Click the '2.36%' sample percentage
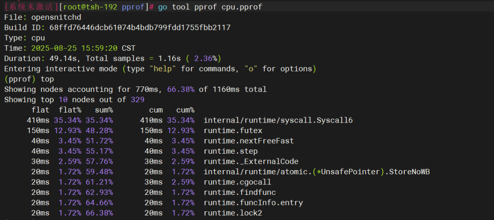Screen dimensions: 494x220 coord(205,59)
